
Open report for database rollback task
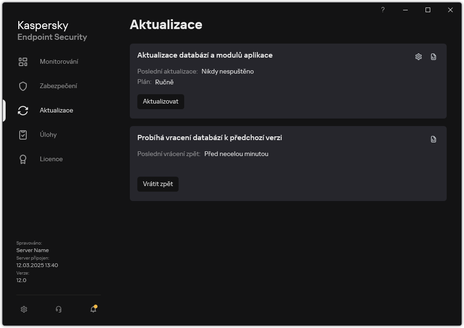(433, 139)
